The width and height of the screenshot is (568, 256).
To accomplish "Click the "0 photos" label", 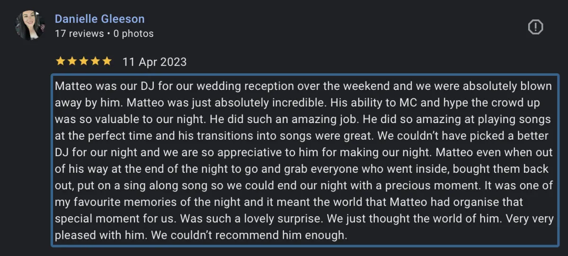I will tap(133, 34).
